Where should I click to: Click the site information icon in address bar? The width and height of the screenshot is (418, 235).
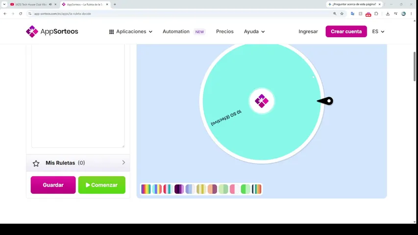[30, 14]
